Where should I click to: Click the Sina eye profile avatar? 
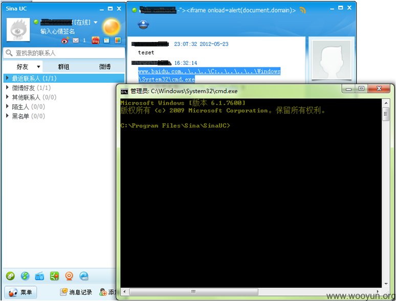coord(18,29)
